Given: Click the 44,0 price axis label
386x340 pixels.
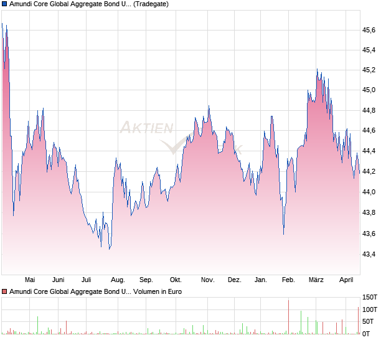Looking at the screenshot, I should click(x=369, y=192).
